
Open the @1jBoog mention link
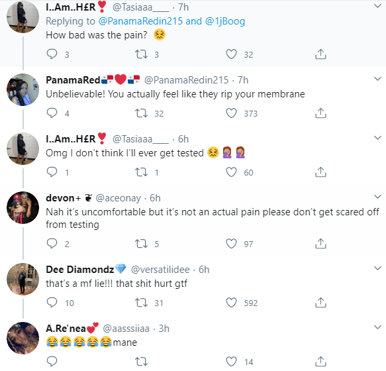225,21
